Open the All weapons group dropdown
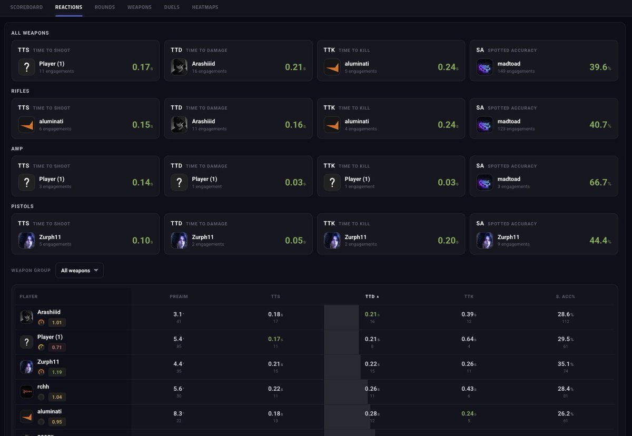The width and height of the screenshot is (632, 436). click(80, 270)
